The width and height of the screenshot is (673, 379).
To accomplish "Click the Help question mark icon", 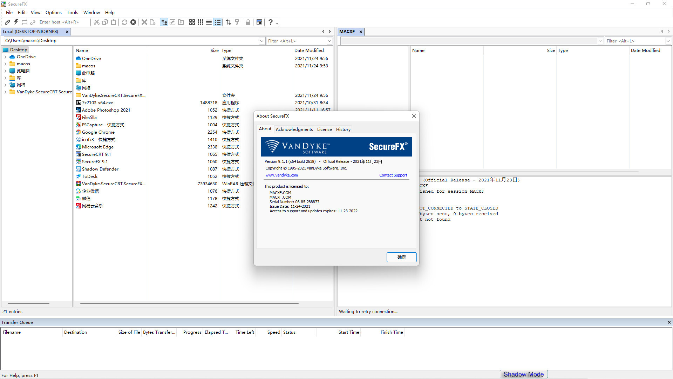I will click(271, 22).
